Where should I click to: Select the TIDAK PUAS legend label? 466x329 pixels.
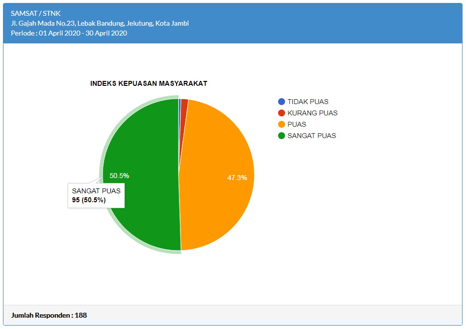click(x=308, y=102)
